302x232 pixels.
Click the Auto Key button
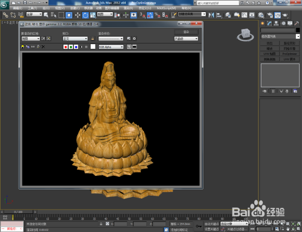click(x=211, y=224)
